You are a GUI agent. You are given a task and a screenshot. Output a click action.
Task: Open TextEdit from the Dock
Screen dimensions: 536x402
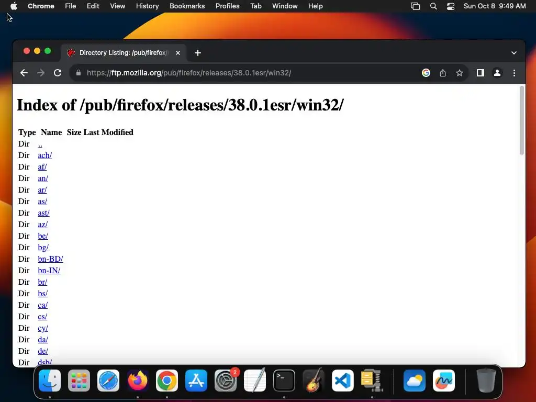255,380
